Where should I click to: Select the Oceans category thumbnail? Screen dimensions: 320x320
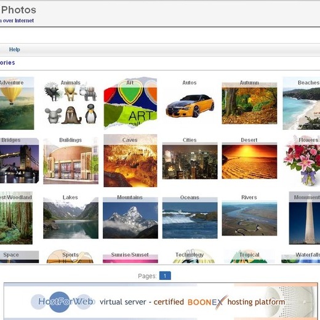[190, 218]
